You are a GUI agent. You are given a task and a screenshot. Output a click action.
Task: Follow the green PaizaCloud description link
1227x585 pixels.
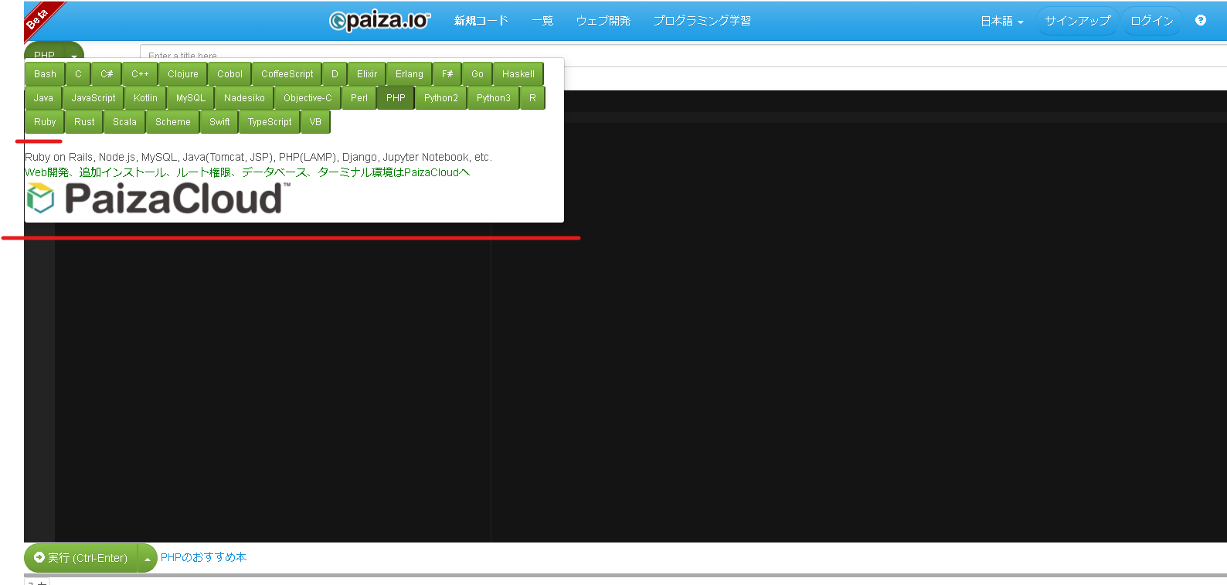click(x=247, y=172)
